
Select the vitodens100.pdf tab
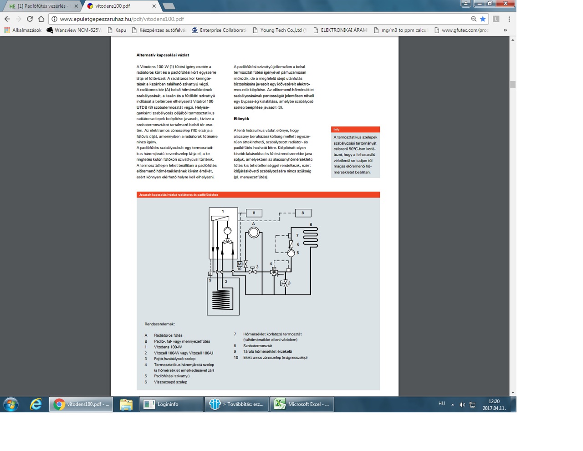(119, 6)
